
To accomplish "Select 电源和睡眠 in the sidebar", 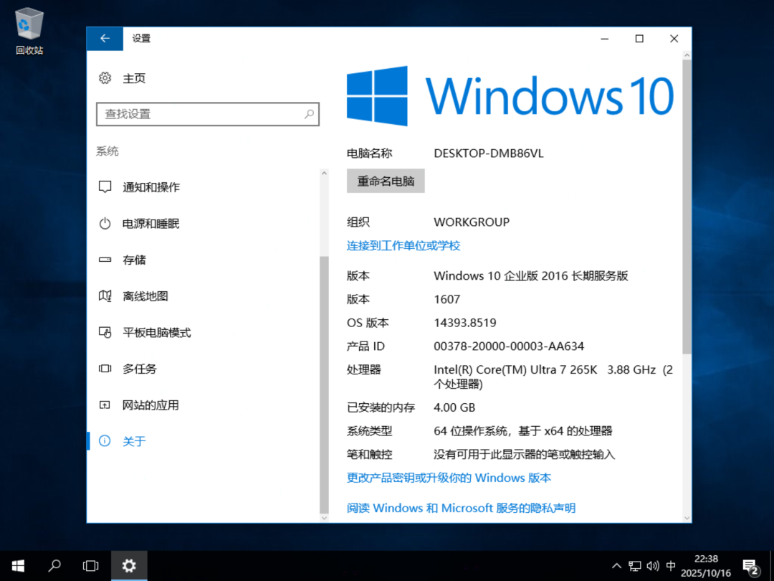I will [x=204, y=223].
